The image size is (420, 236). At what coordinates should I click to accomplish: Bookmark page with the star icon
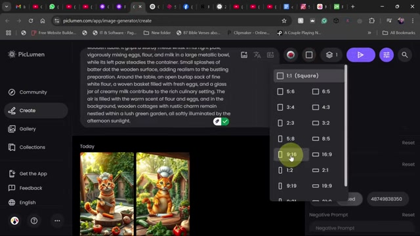click(x=284, y=20)
